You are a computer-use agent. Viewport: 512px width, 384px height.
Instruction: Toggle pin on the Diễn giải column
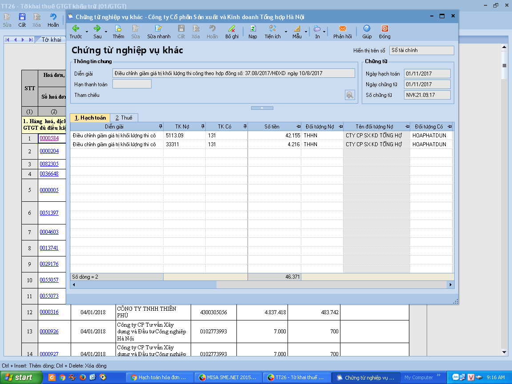coord(160,126)
